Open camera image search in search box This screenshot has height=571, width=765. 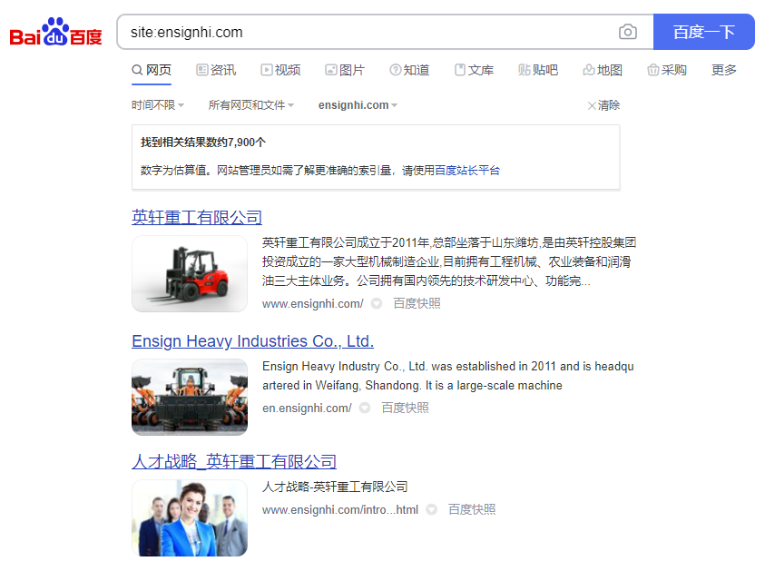pos(627,32)
